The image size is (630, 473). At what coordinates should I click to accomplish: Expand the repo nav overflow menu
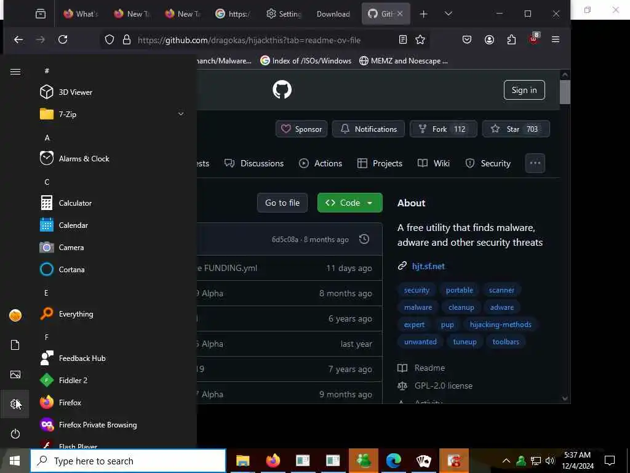tap(535, 163)
